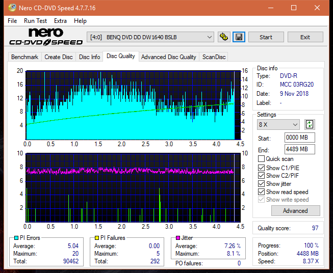Switch to the Benchmark tab
This screenshot has width=333, height=273.
(25, 57)
